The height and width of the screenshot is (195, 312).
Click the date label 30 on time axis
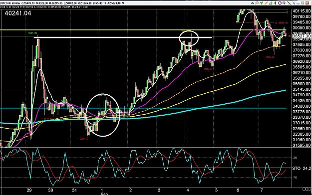coord(50,190)
